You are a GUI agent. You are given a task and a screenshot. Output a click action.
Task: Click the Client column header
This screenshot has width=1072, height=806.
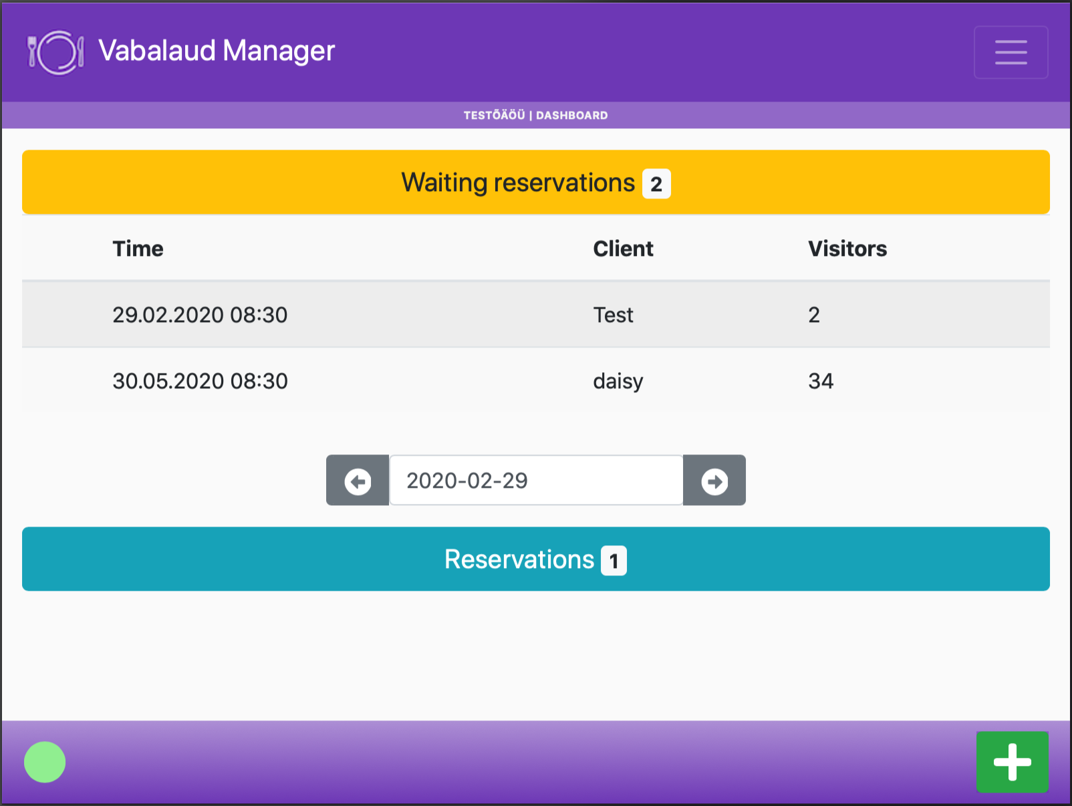pyautogui.click(x=623, y=249)
